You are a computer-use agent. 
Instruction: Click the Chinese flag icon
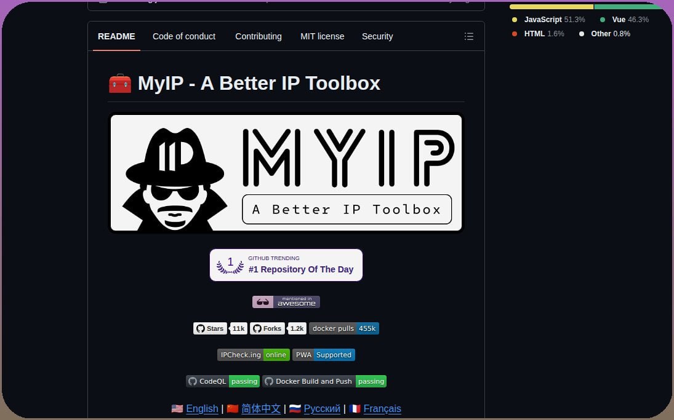tap(233, 409)
